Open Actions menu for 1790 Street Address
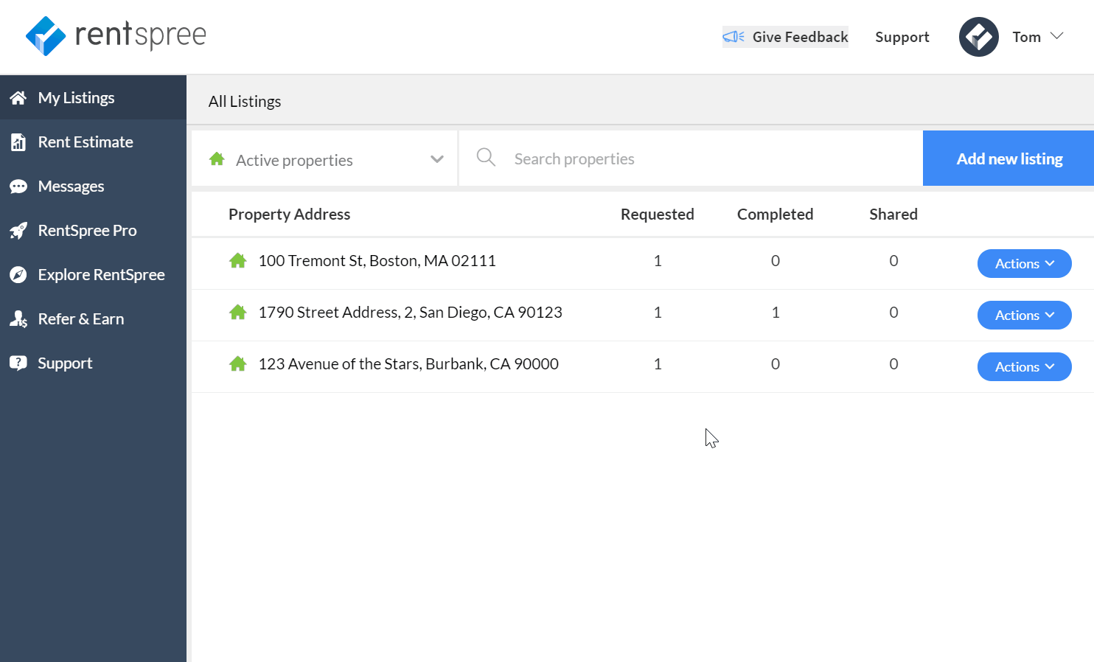 [1024, 315]
